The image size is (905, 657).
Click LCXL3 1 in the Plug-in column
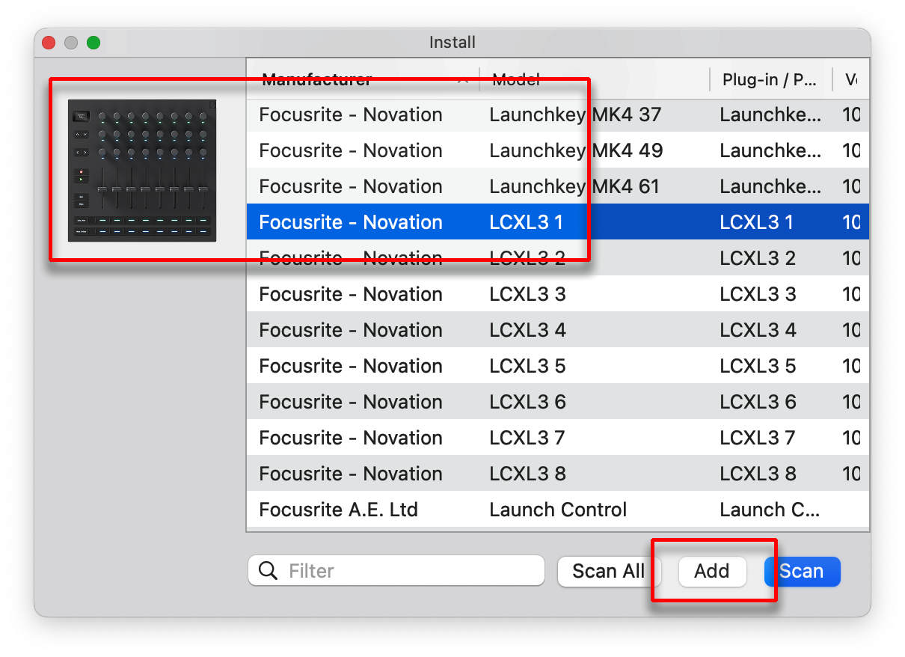pyautogui.click(x=756, y=222)
